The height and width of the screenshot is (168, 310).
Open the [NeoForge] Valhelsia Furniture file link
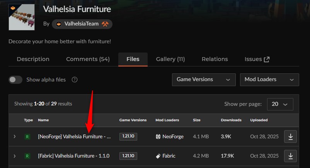74,137
